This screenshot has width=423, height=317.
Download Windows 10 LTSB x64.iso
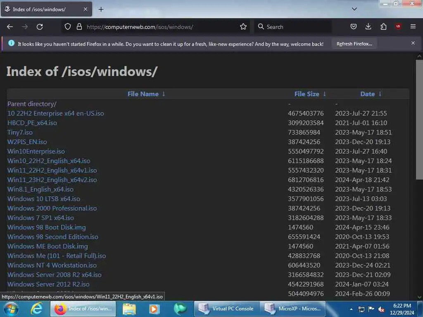coord(44,199)
